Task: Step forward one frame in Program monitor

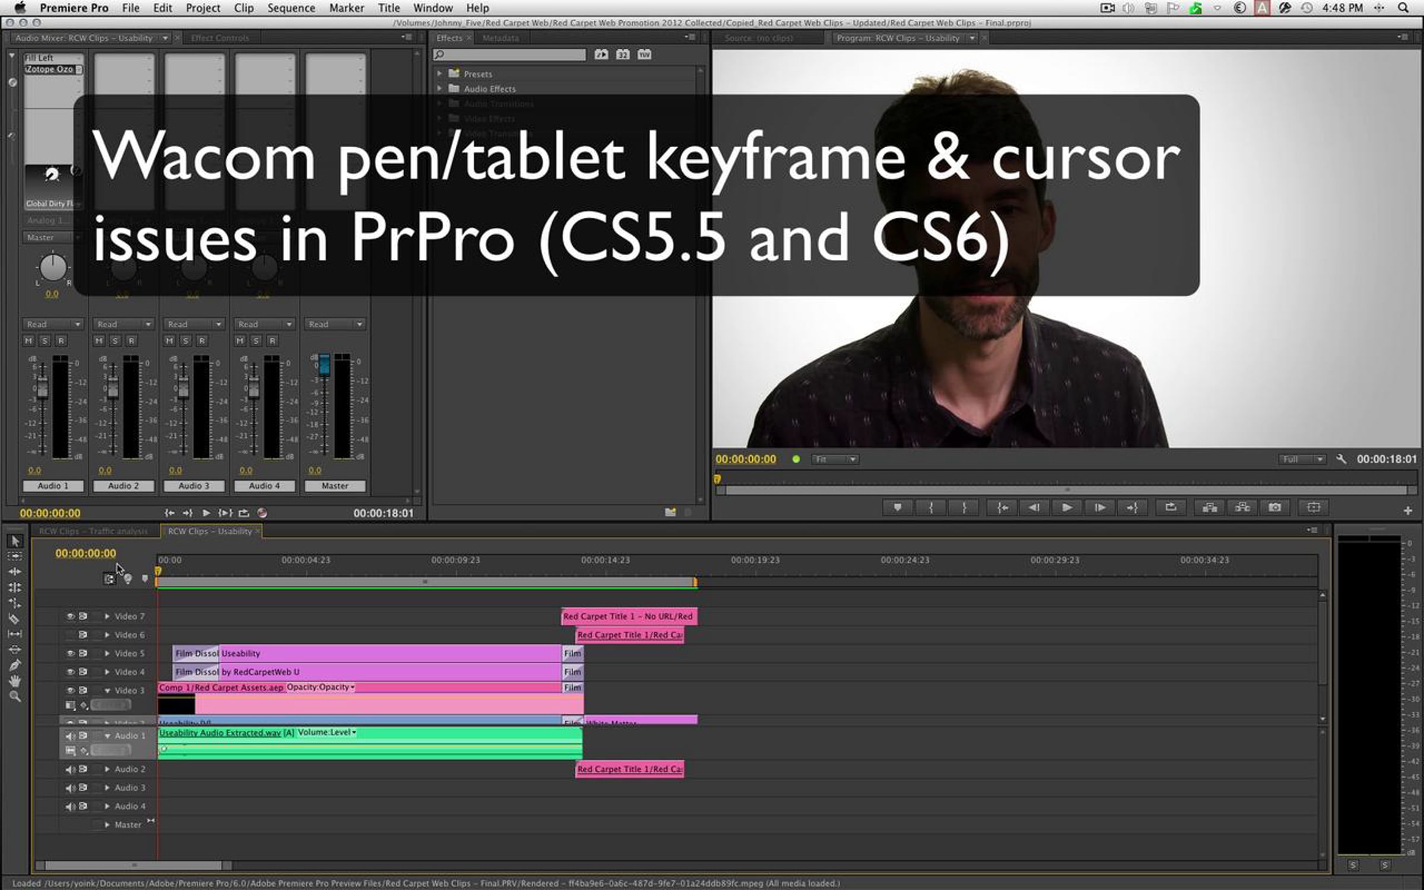Action: point(1099,508)
